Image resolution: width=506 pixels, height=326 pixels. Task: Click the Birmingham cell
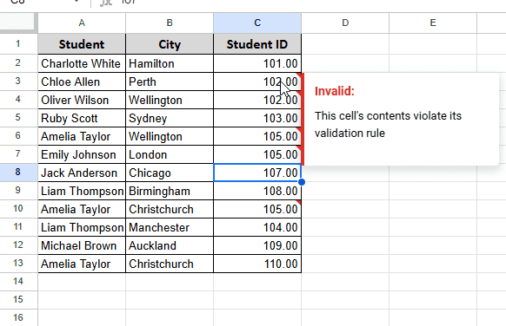tap(170, 191)
